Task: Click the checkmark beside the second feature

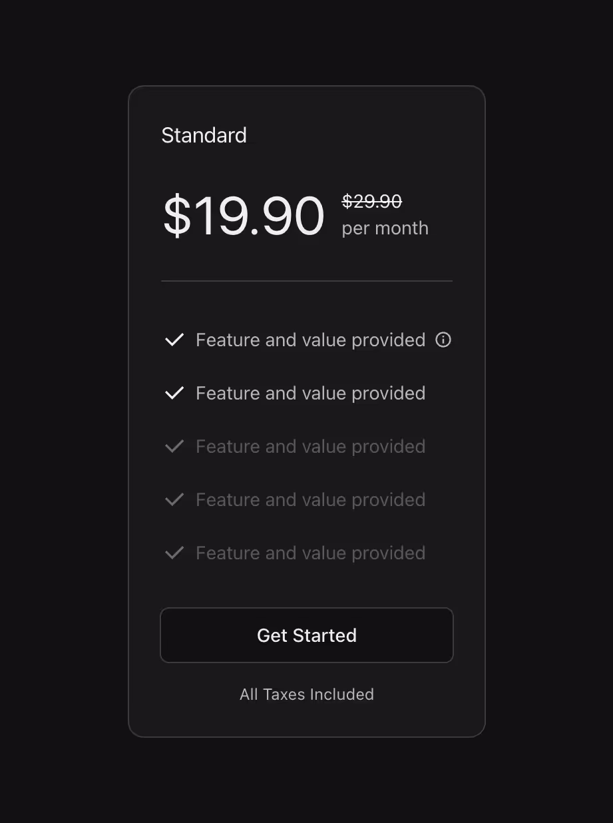Action: click(174, 393)
